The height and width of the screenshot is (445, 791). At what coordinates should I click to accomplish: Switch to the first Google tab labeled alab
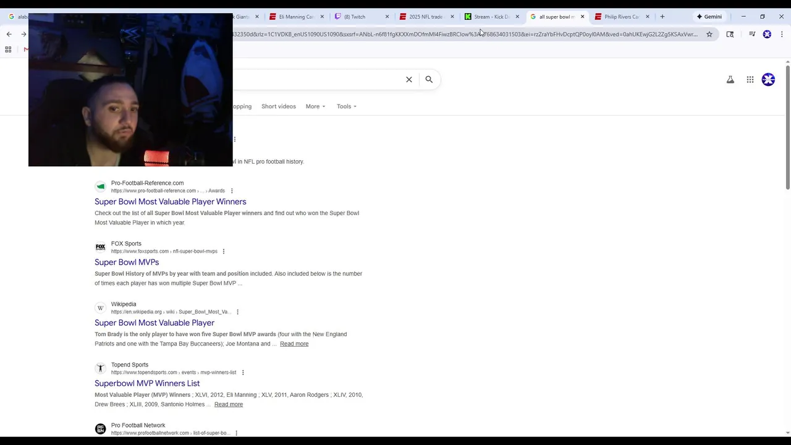pyautogui.click(x=17, y=17)
